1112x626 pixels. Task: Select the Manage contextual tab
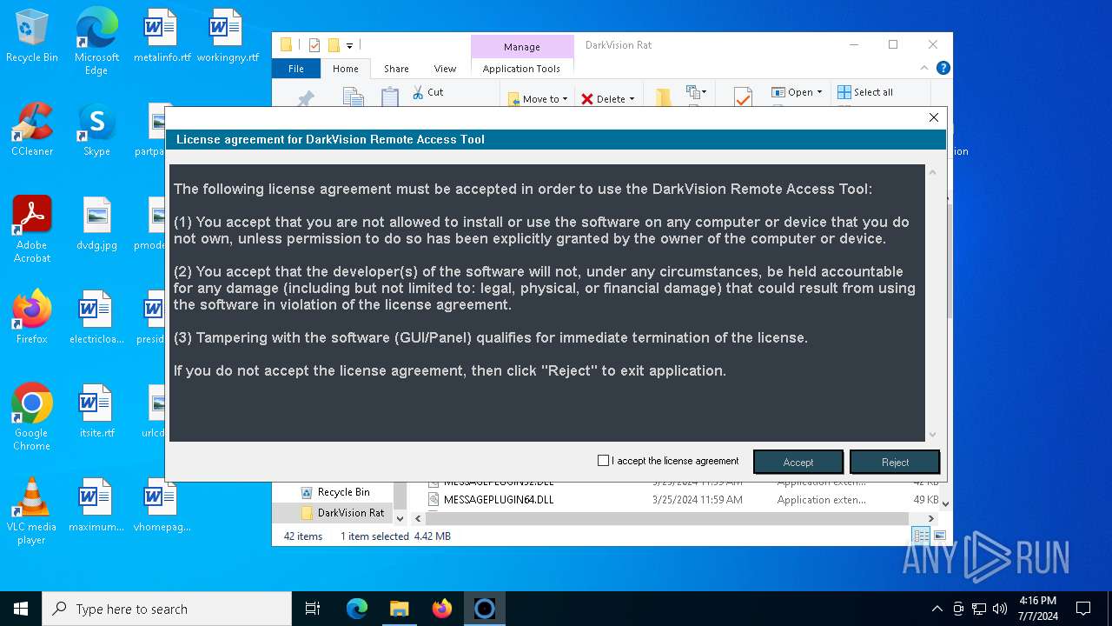tap(521, 47)
